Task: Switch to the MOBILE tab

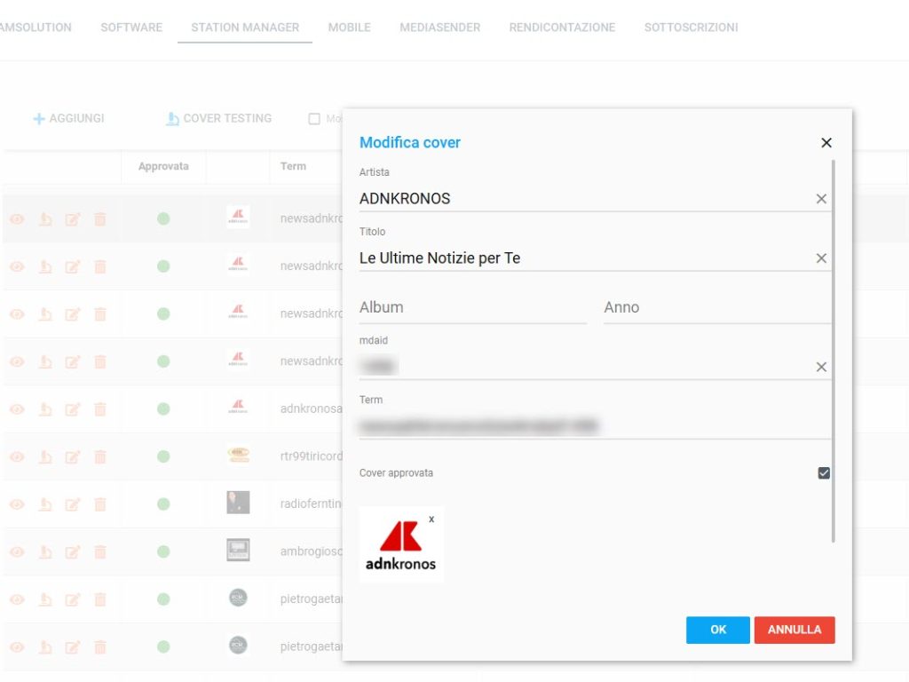Action: pos(350,28)
